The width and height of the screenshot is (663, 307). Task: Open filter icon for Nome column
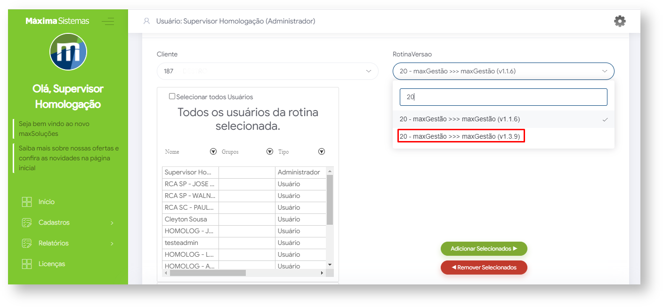pyautogui.click(x=213, y=151)
